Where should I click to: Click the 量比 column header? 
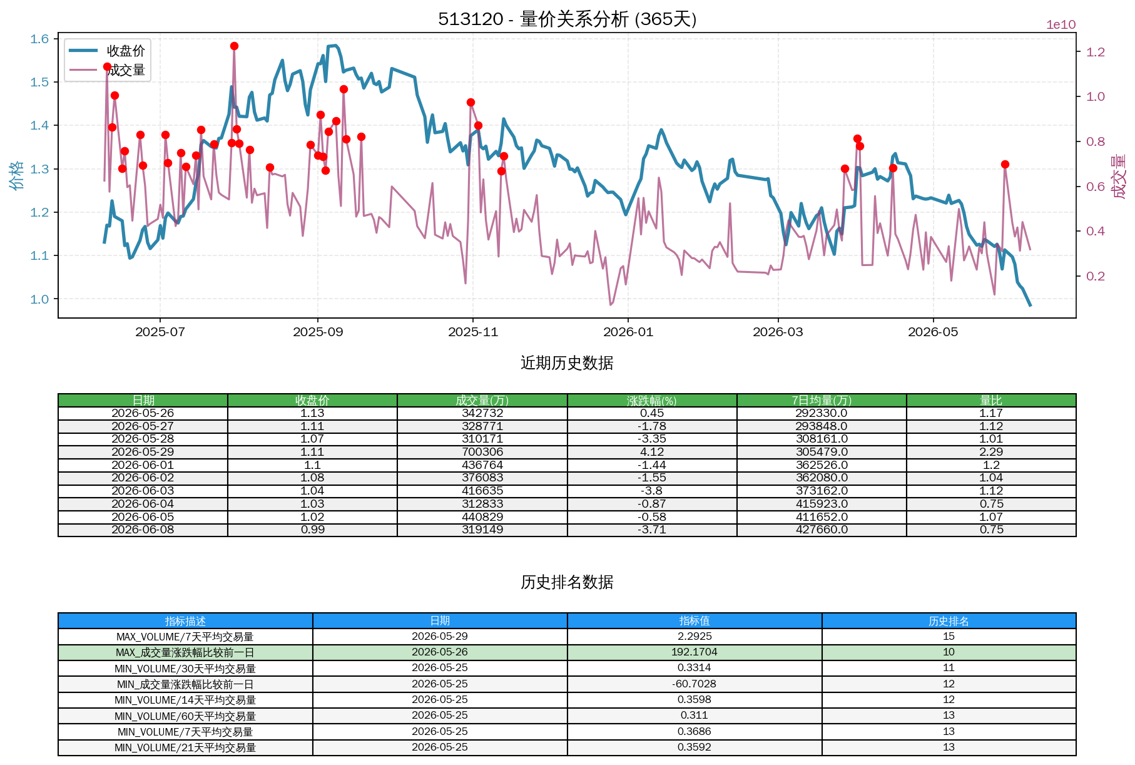pyautogui.click(x=991, y=400)
